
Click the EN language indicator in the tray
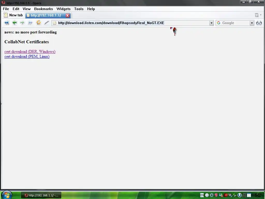coord(202,195)
